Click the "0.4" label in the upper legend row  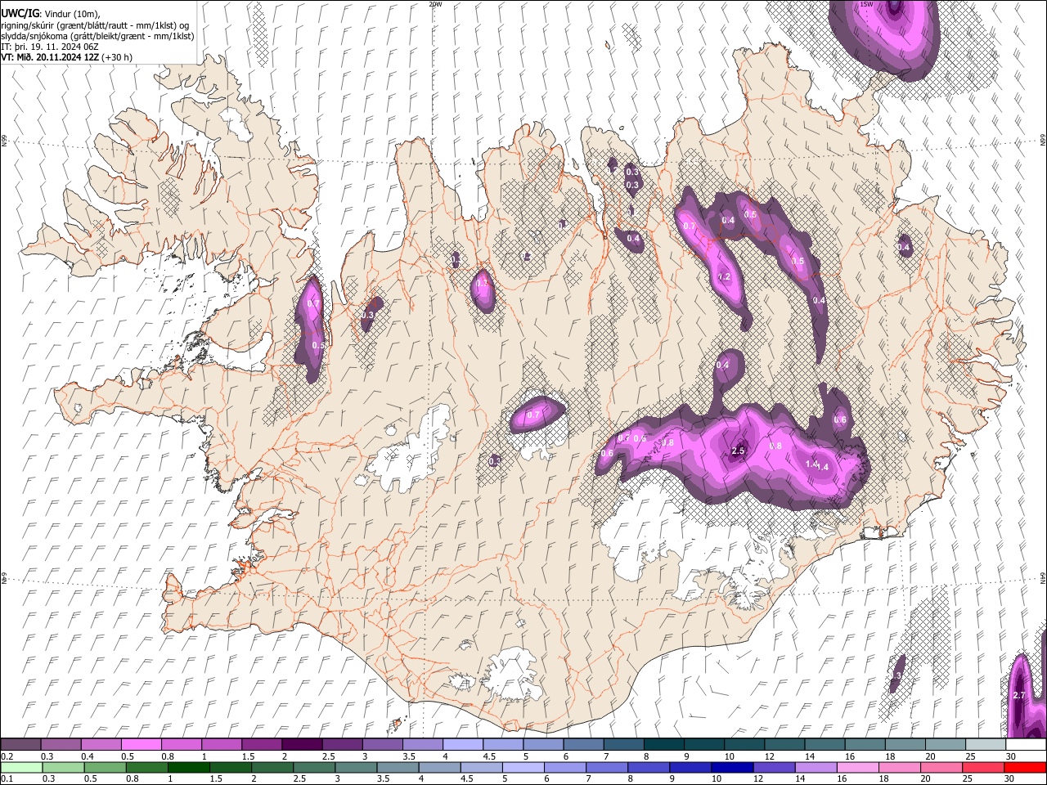88,756
